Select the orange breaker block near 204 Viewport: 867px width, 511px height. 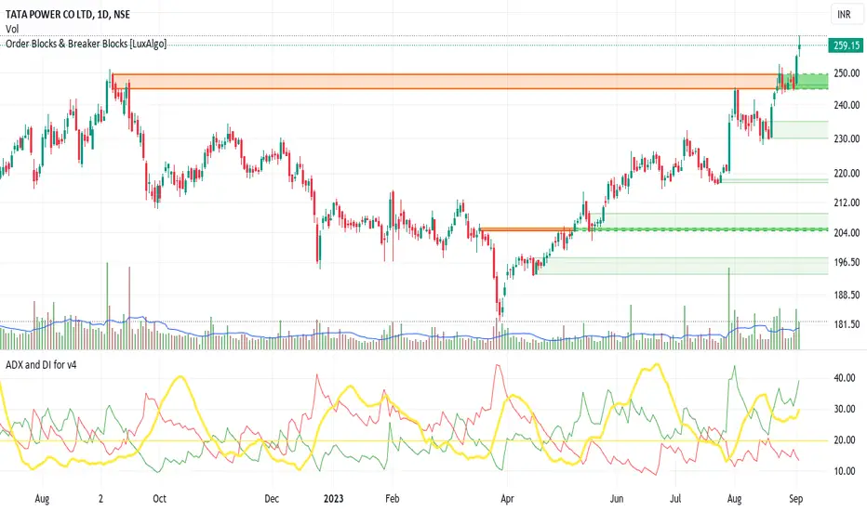point(527,229)
